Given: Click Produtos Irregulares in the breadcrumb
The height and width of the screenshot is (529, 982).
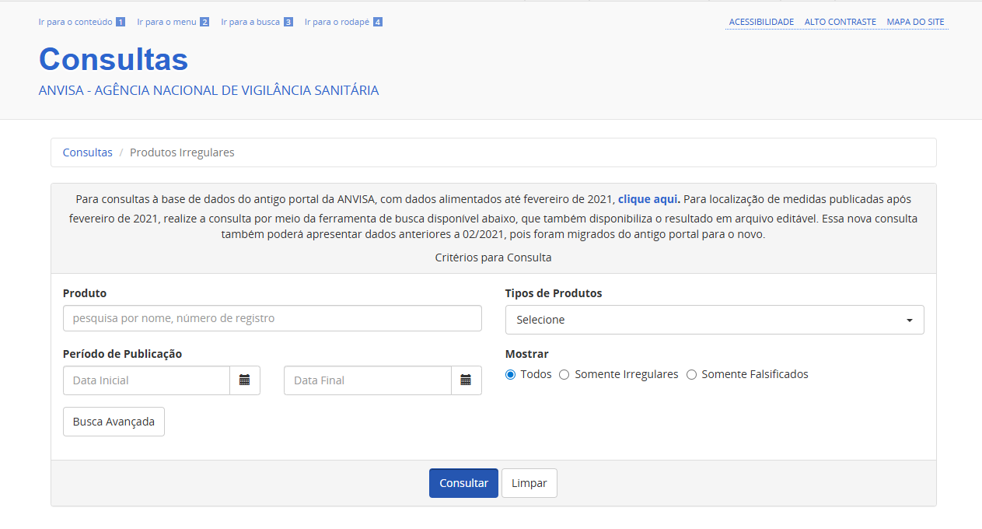Looking at the screenshot, I should tap(181, 152).
